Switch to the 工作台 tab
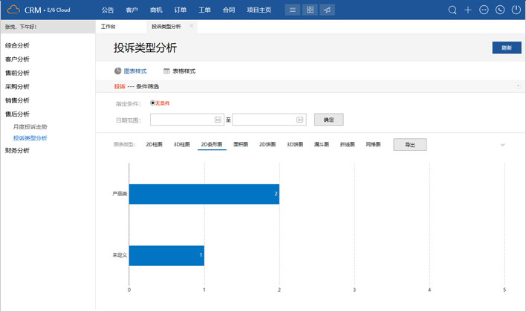 tap(108, 26)
